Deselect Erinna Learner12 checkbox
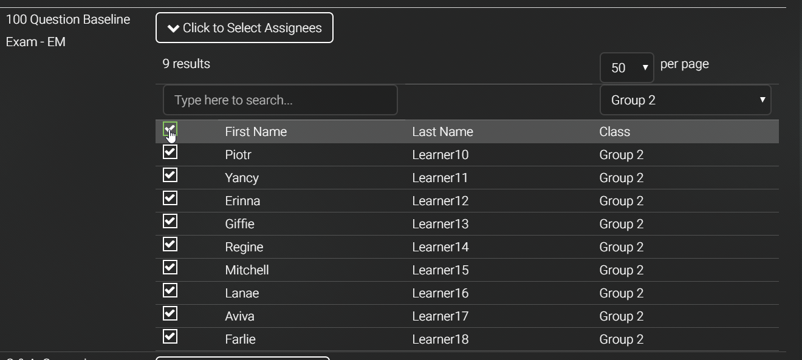The height and width of the screenshot is (360, 802). [170, 199]
